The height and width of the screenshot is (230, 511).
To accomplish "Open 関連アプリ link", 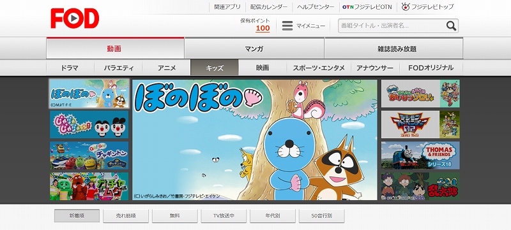I will [227, 7].
